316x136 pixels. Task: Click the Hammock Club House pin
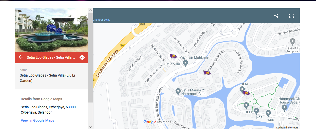click(284, 108)
